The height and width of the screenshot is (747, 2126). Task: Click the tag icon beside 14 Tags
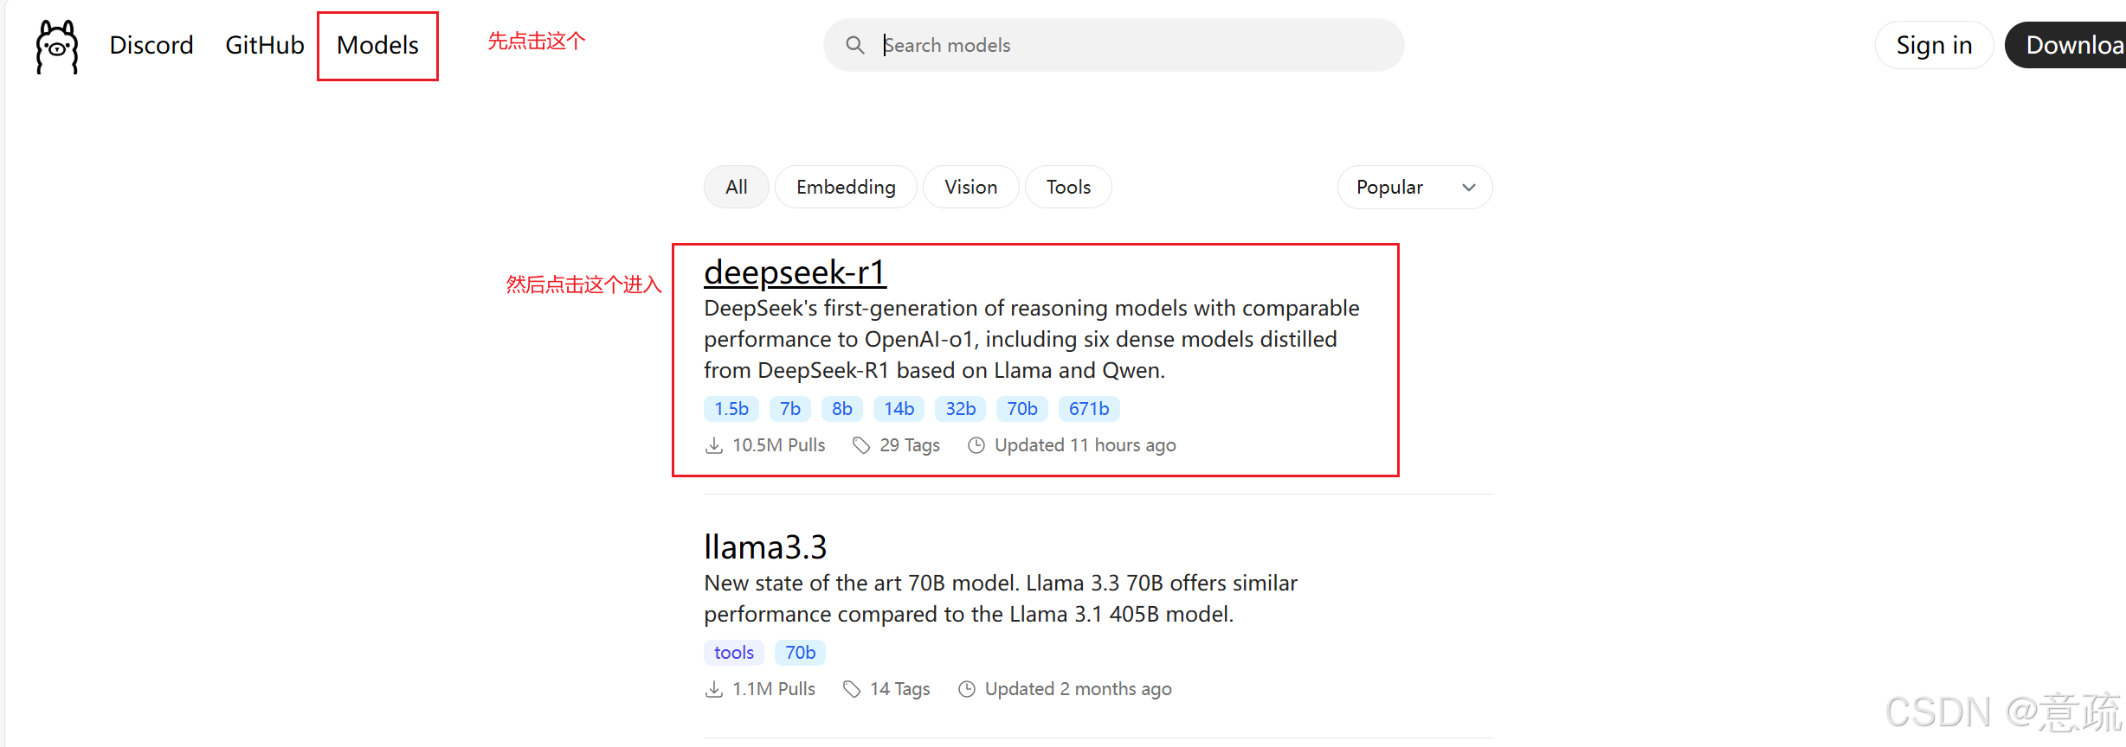tap(852, 689)
